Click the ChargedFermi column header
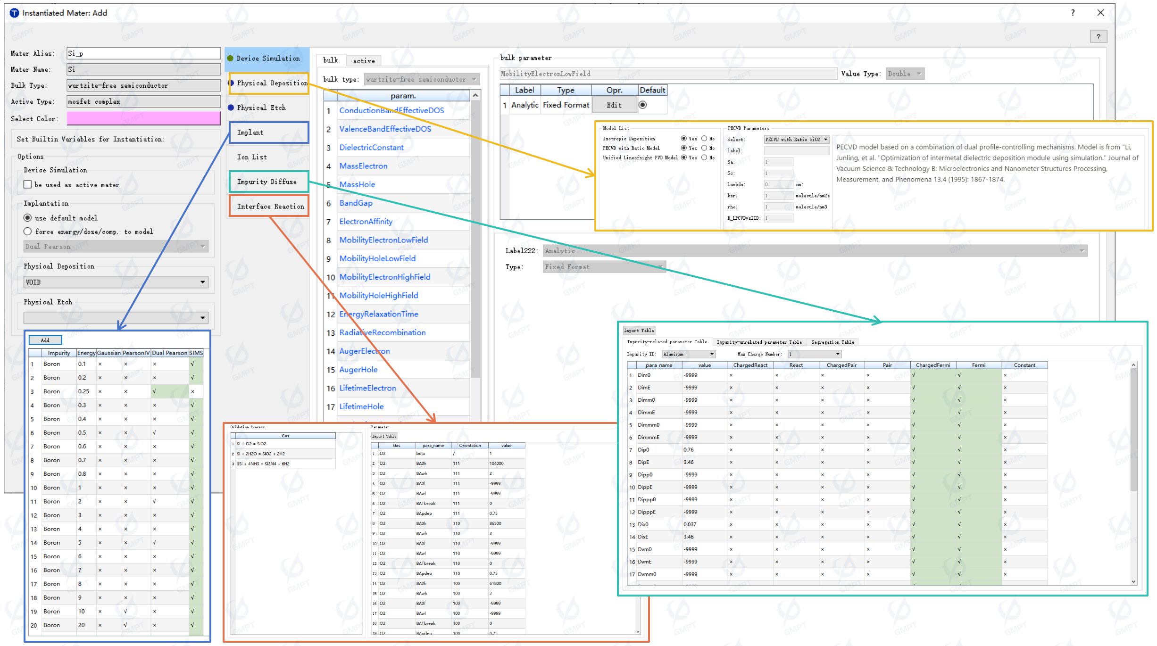 pyautogui.click(x=933, y=365)
